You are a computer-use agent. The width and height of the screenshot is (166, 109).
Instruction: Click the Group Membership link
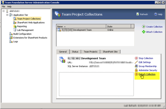[x=148, y=66]
